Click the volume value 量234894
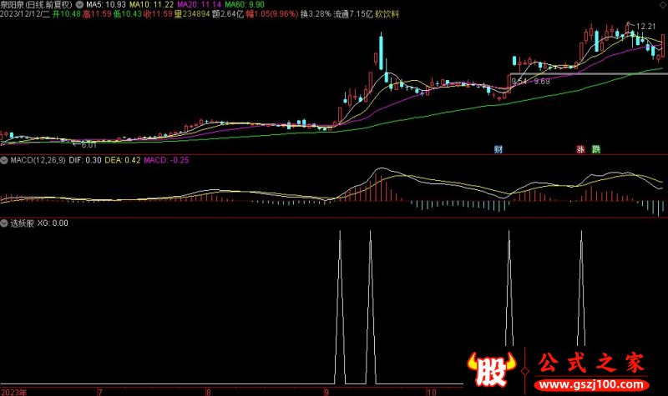 (x=192, y=14)
